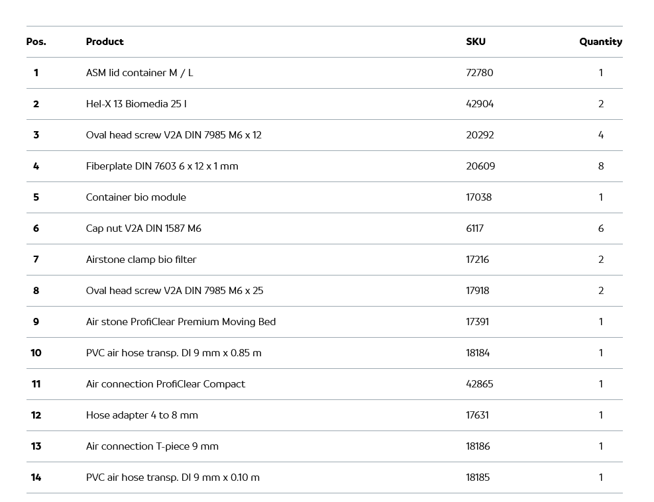The image size is (654, 502).
Task: Click quantity 8 in the Fiberplate row
Action: [x=601, y=166]
